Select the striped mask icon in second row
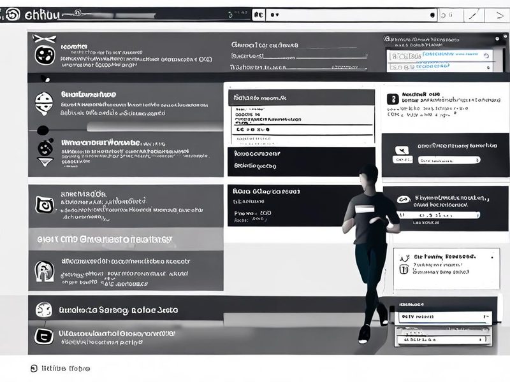Image resolution: width=510 pixels, height=382 pixels. click(x=44, y=103)
